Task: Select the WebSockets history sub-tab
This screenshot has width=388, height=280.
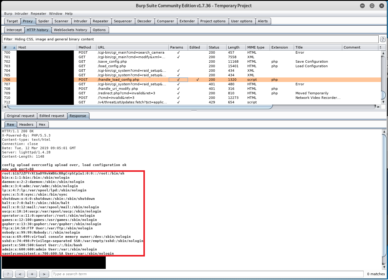Action: (70, 30)
